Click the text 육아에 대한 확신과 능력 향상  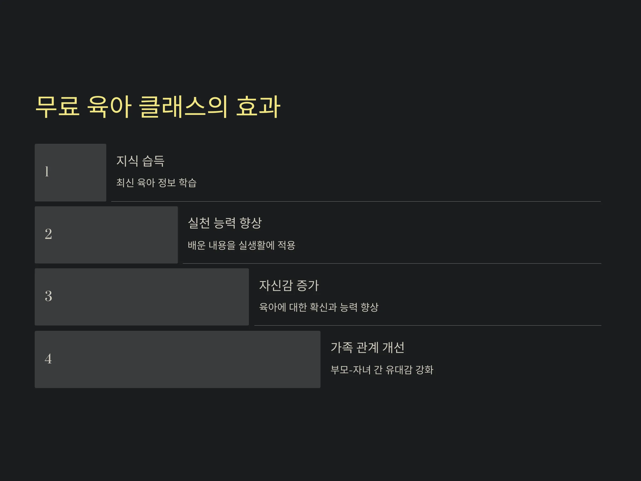click(319, 307)
